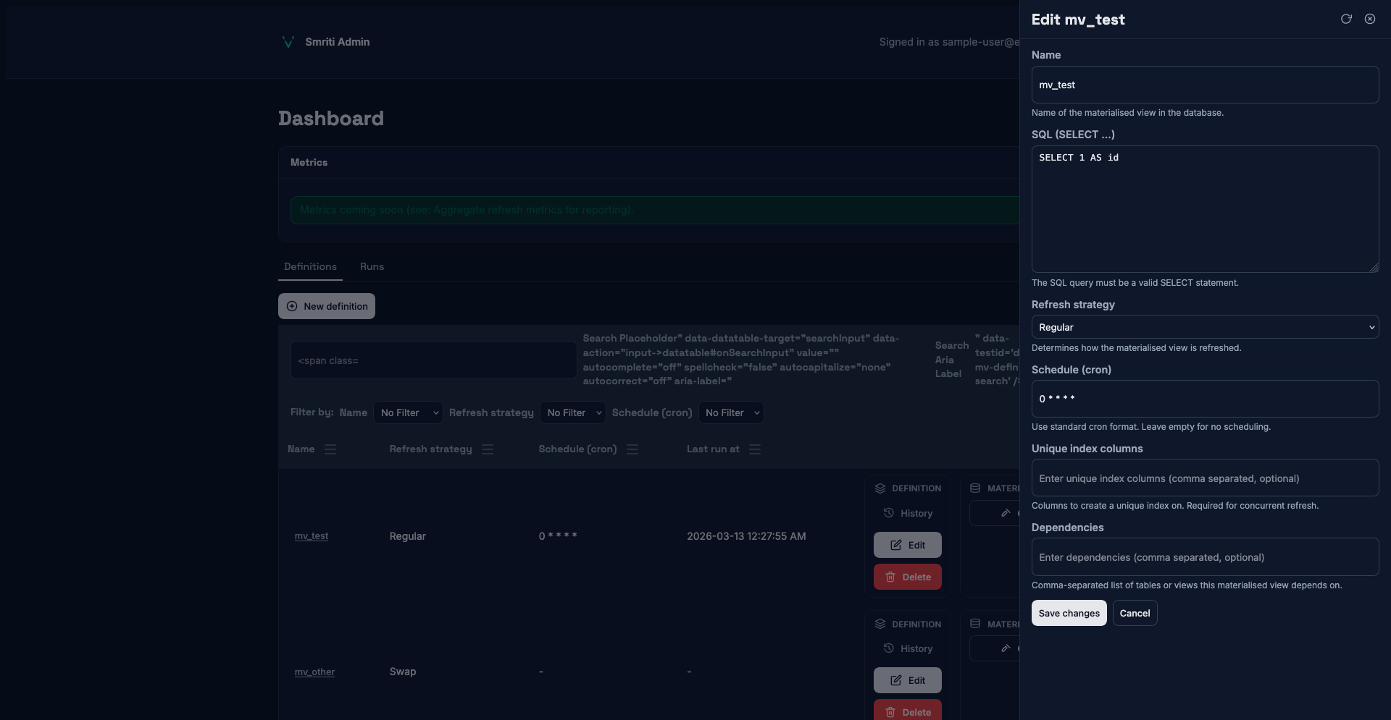Click the Smriti Admin logo icon
This screenshot has height=720, width=1391.
point(288,42)
